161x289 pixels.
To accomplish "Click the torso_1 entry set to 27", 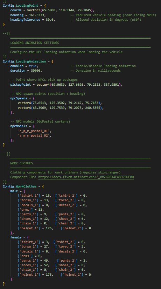I will click(34, 247).
